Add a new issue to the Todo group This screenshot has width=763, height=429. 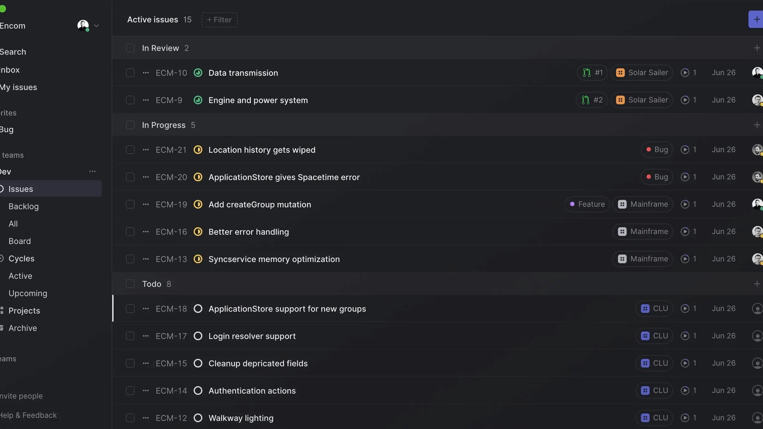(x=757, y=284)
